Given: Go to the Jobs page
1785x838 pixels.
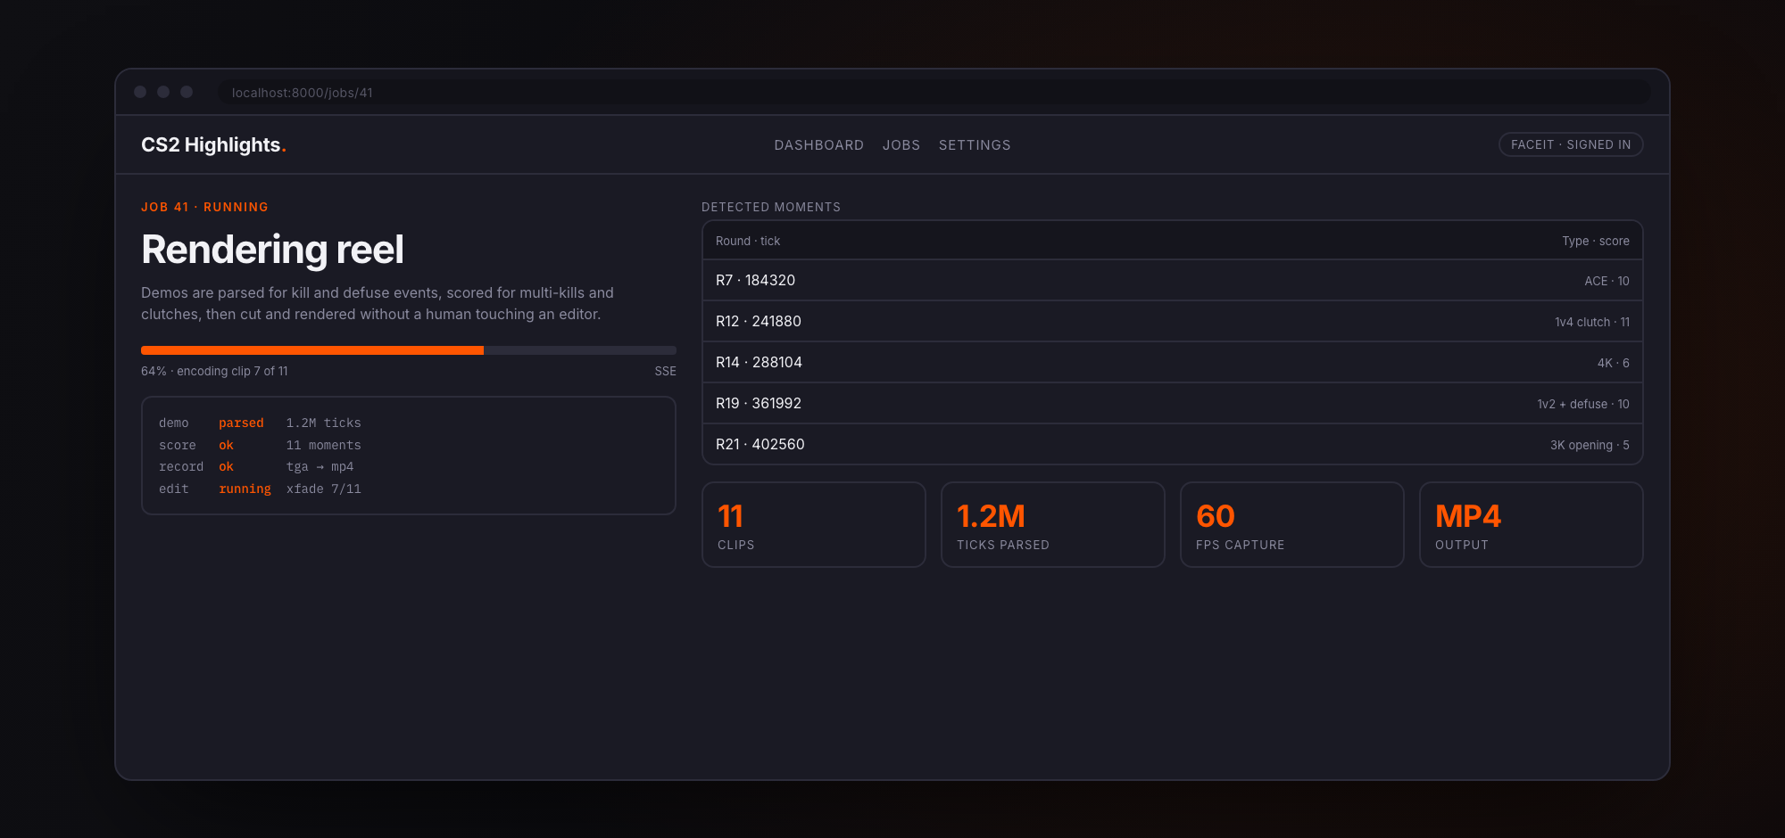Looking at the screenshot, I should pos(901,144).
